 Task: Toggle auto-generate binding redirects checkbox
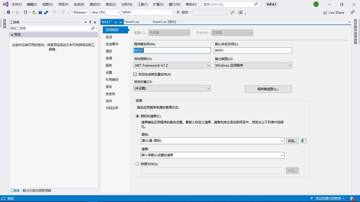[x=135, y=74]
